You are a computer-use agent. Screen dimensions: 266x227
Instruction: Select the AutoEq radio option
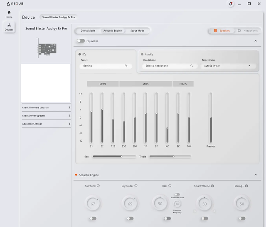(142, 55)
